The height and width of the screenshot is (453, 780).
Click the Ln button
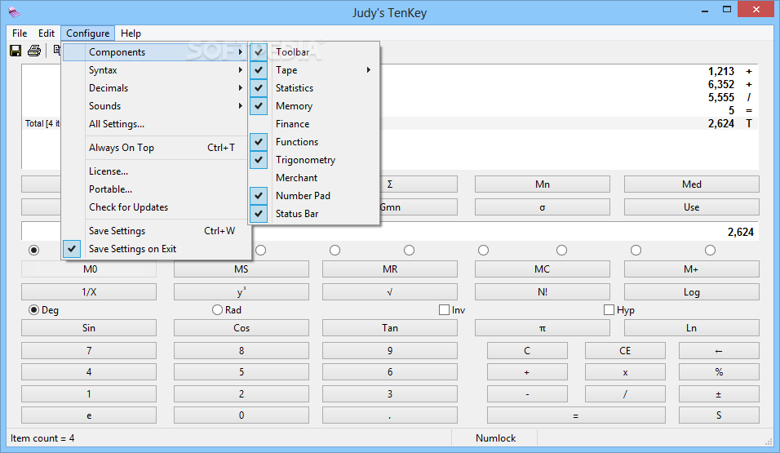click(691, 327)
